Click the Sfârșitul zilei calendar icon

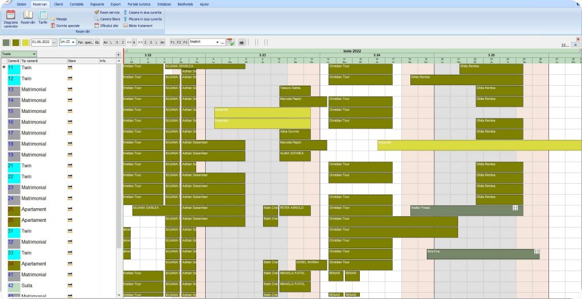coord(97,26)
